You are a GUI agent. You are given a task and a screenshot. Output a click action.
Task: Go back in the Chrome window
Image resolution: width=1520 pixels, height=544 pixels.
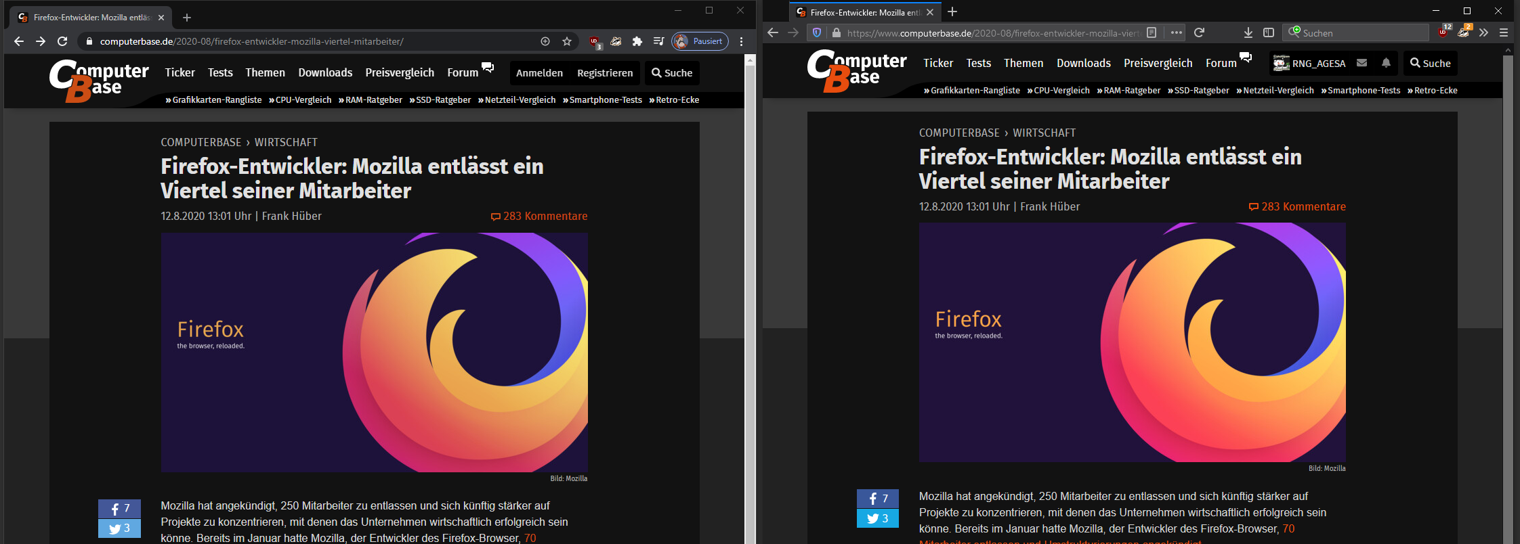19,41
